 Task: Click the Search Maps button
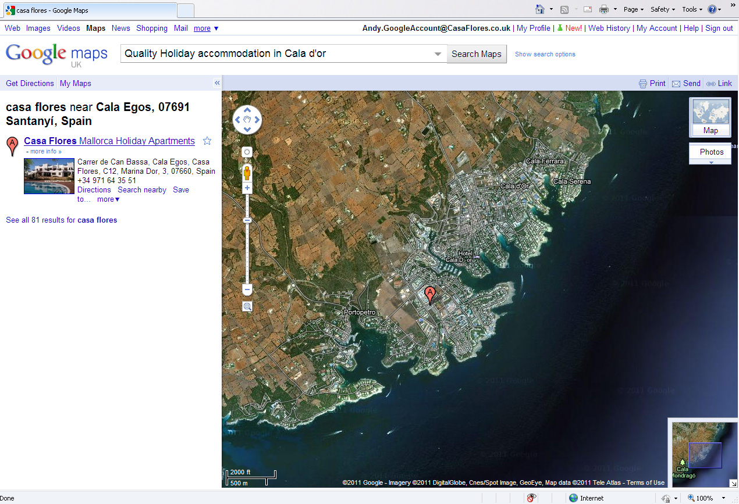point(477,54)
